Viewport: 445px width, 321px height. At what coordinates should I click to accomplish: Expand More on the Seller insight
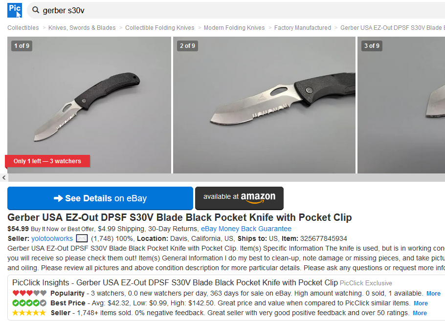pos(420,313)
